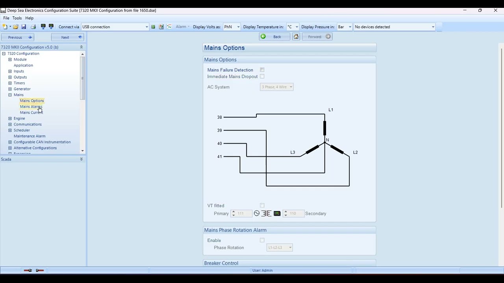Expand the Scada panel chevron
This screenshot has height=283, width=504.
[82, 159]
